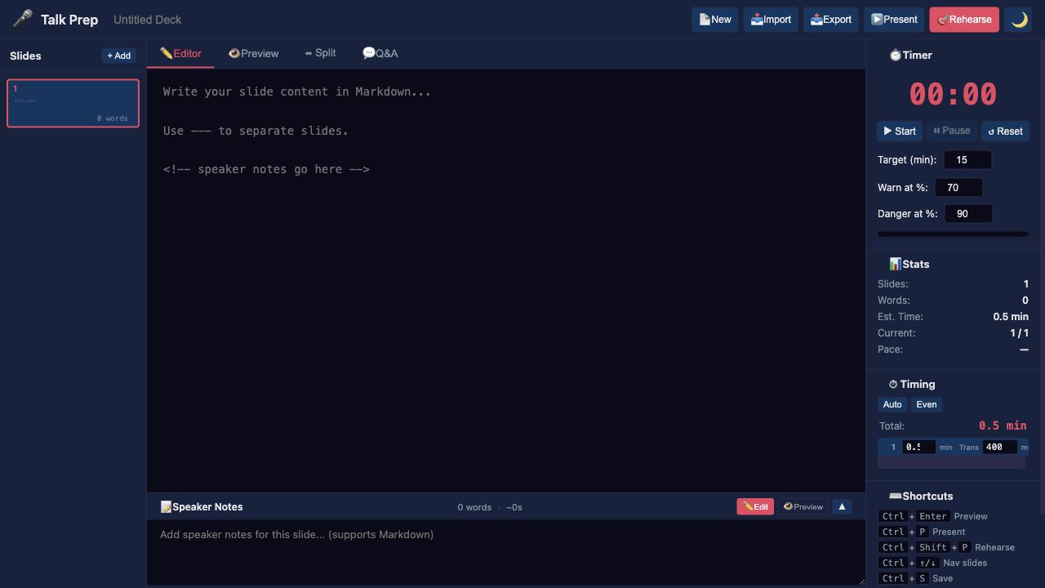This screenshot has height=588, width=1045.
Task: Open the Split view tab
Action: pos(320,53)
